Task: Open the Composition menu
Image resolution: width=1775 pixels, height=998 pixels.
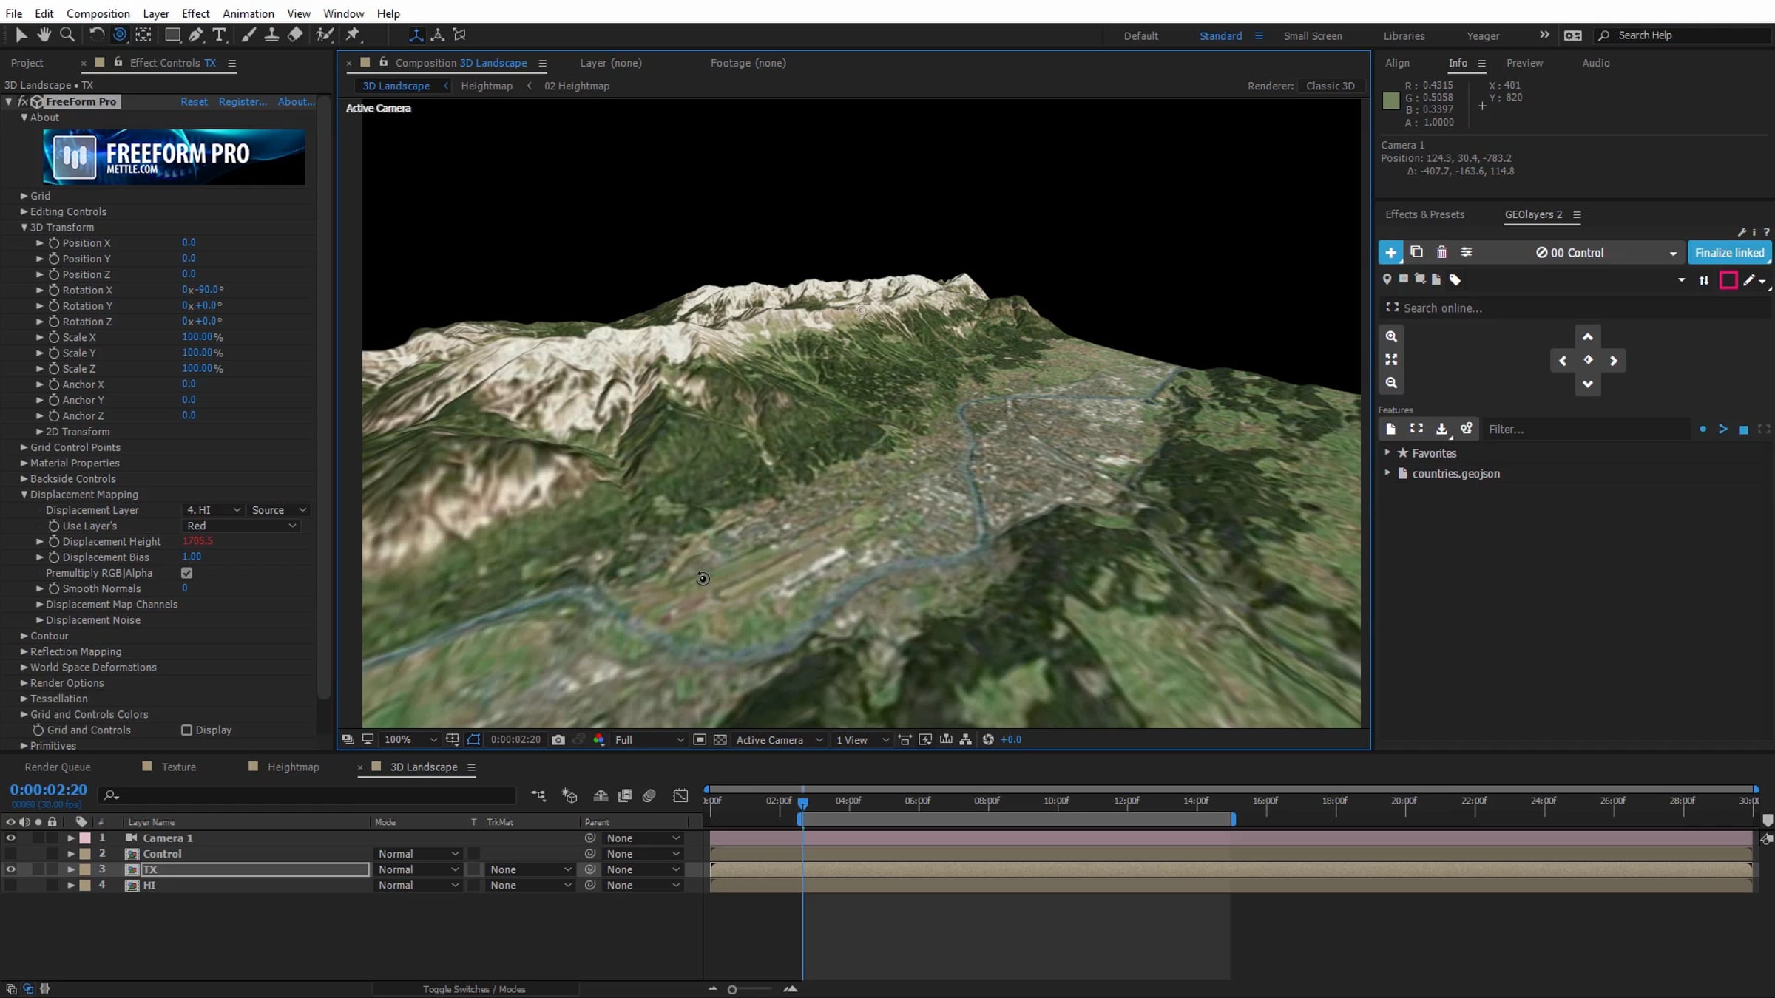Action: 98,13
